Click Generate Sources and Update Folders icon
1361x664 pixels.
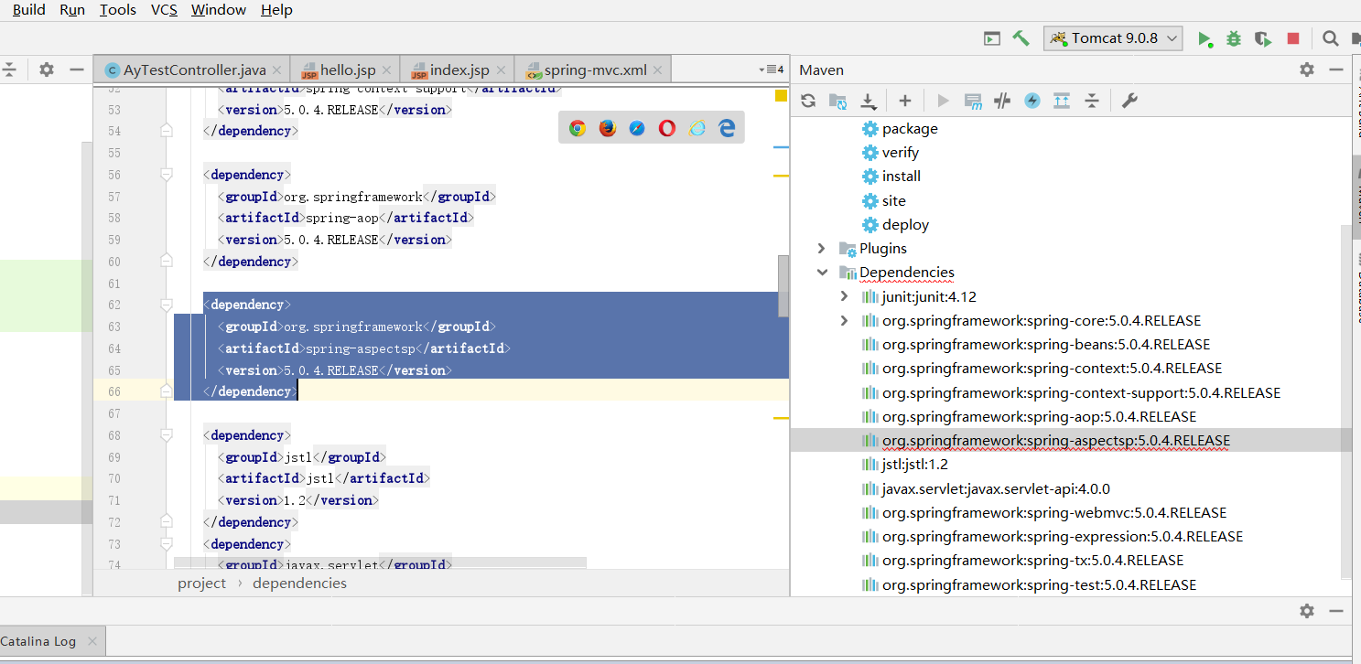coord(837,101)
